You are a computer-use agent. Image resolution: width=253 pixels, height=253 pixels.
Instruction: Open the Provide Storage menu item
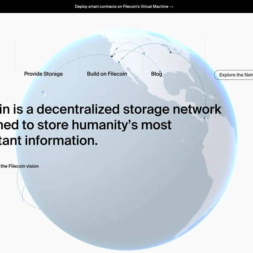pos(44,74)
